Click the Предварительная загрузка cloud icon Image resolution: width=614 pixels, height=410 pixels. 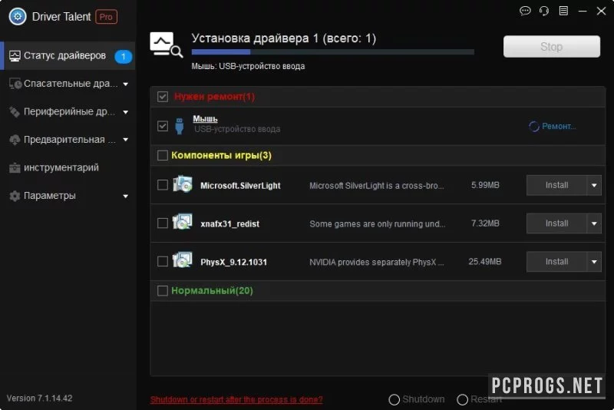click(x=15, y=140)
